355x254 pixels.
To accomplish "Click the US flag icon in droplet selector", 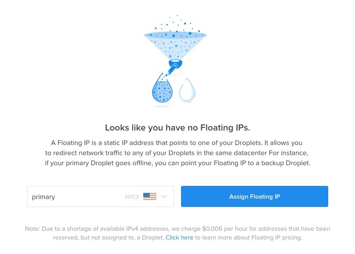I will pos(149,196).
